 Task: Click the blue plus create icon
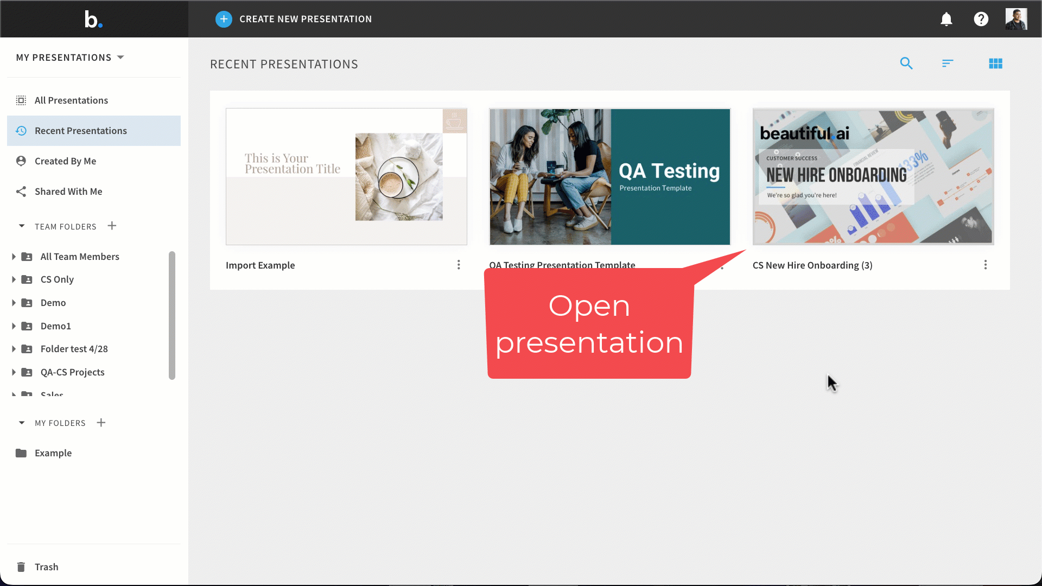click(x=224, y=19)
